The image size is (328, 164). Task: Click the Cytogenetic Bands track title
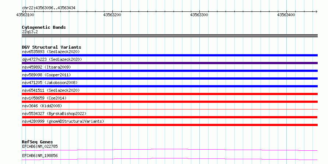click(x=44, y=27)
